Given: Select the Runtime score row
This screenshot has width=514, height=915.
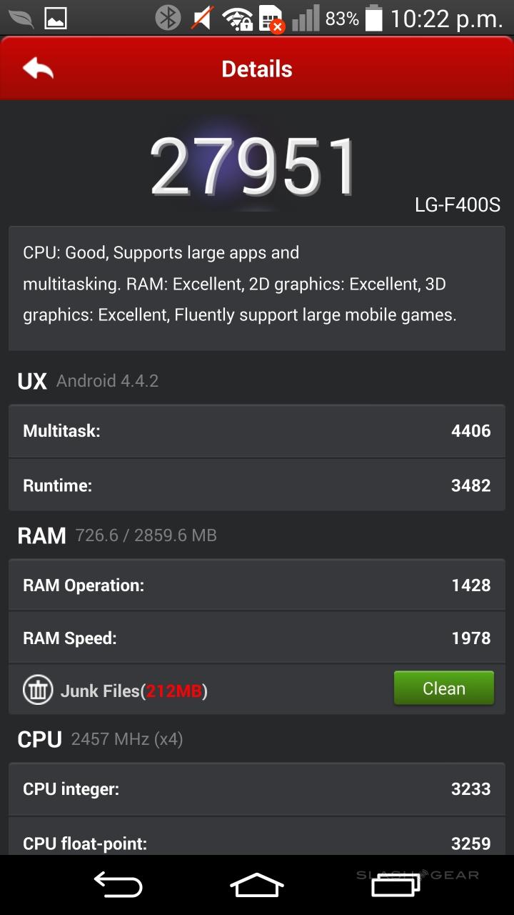Looking at the screenshot, I should tap(257, 485).
